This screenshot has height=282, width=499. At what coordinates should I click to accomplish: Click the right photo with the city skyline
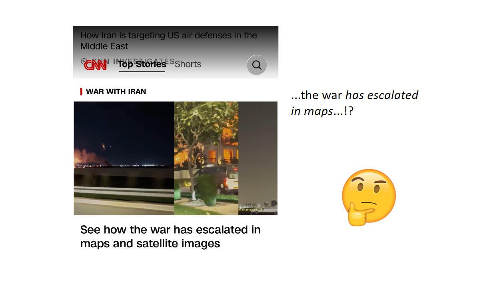[x=258, y=158]
